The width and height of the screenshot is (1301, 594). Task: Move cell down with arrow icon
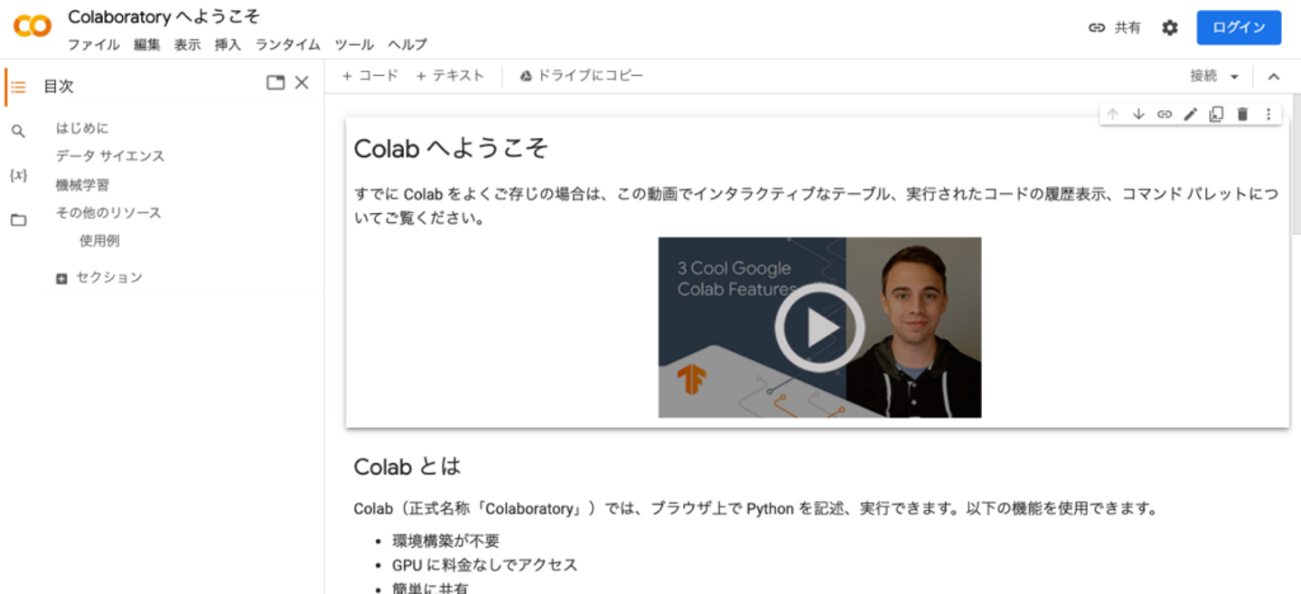click(1138, 114)
